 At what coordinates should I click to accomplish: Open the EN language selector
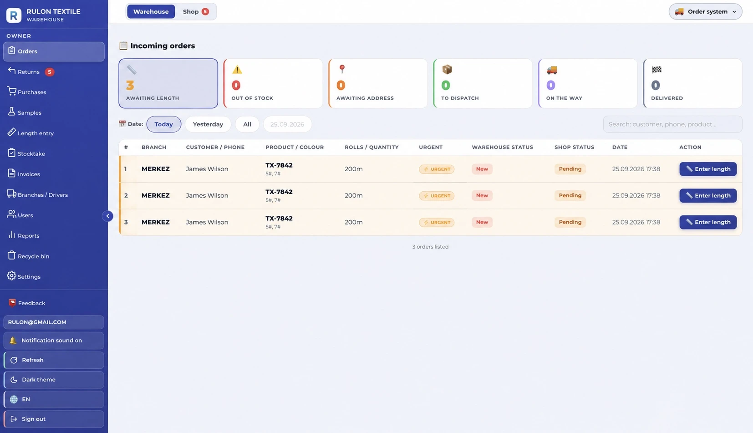54,399
